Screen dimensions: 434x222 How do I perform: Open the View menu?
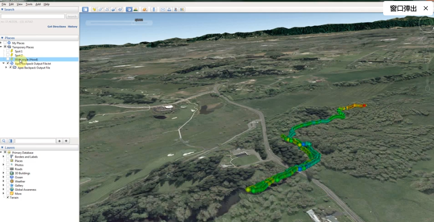coord(19,4)
